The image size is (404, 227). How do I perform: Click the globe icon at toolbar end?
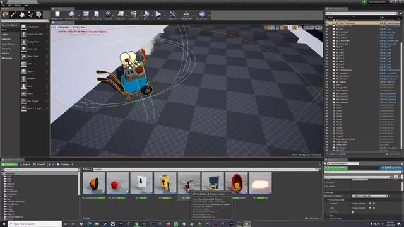(202, 14)
